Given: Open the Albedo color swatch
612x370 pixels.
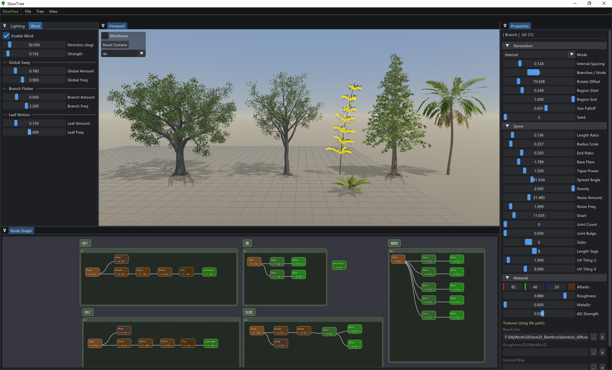Looking at the screenshot, I should (572, 287).
